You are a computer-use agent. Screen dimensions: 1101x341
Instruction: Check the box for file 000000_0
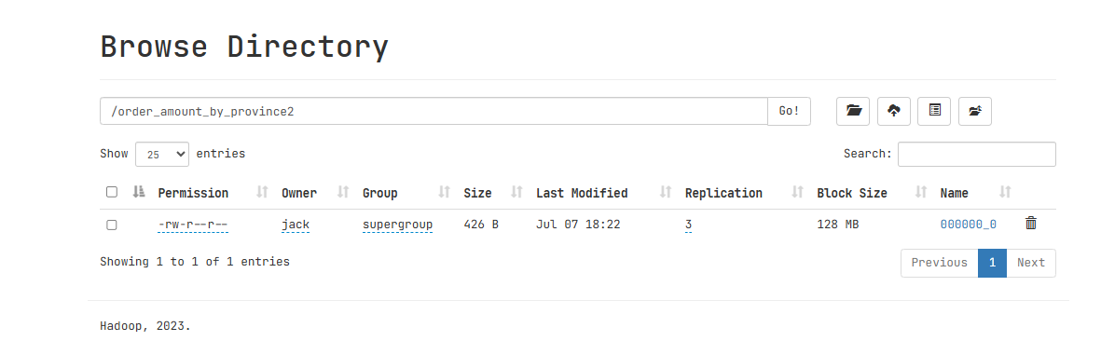[112, 225]
